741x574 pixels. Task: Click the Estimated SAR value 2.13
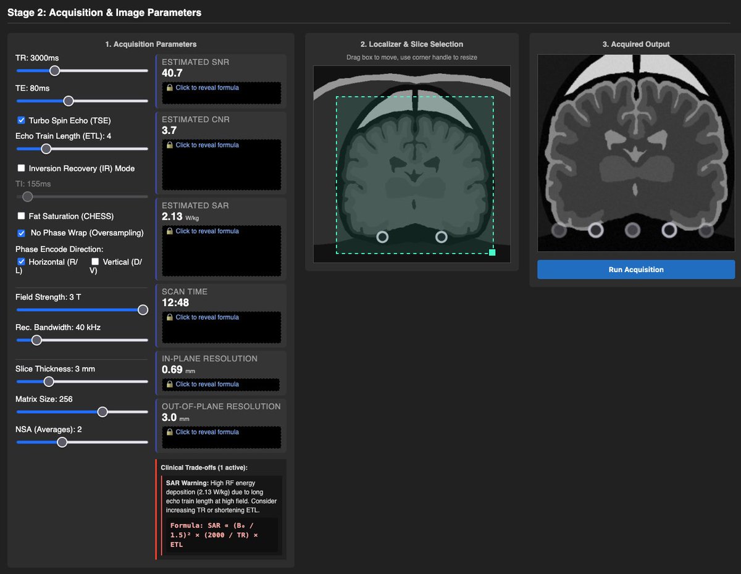[172, 217]
